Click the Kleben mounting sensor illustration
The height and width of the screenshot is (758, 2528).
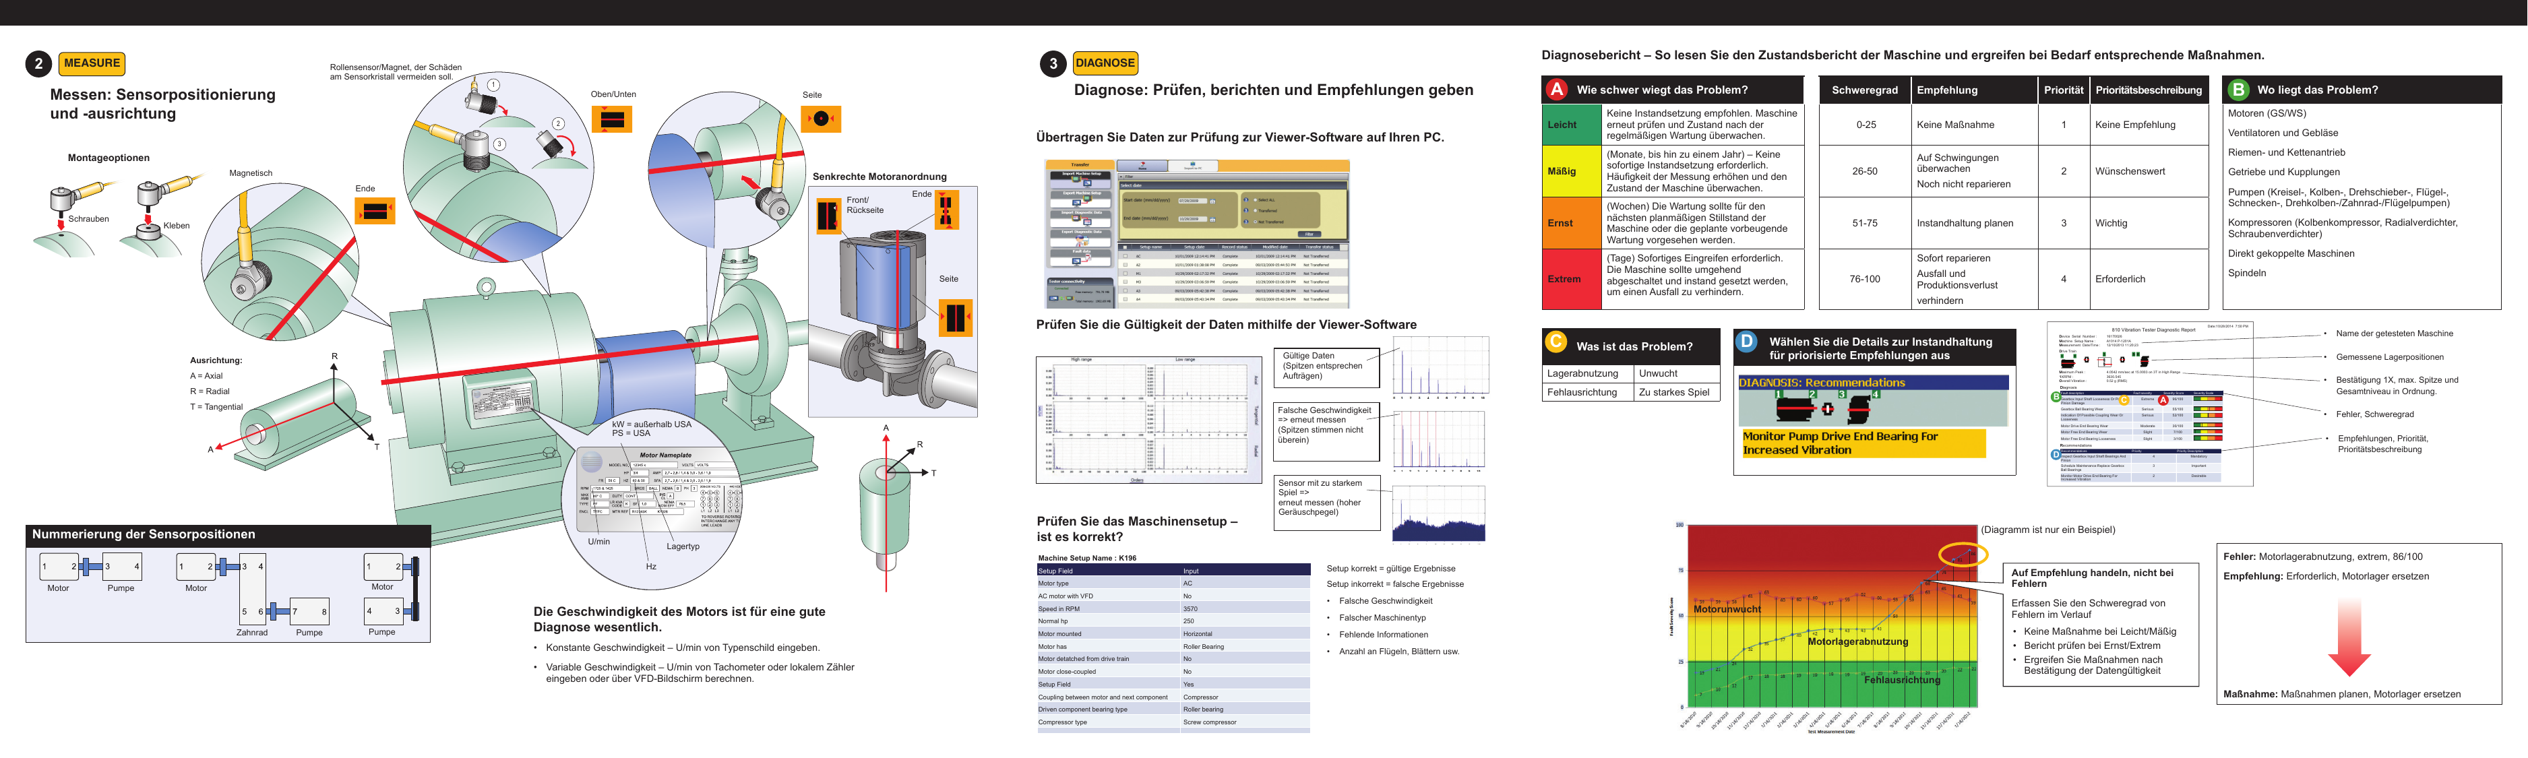coord(163,216)
